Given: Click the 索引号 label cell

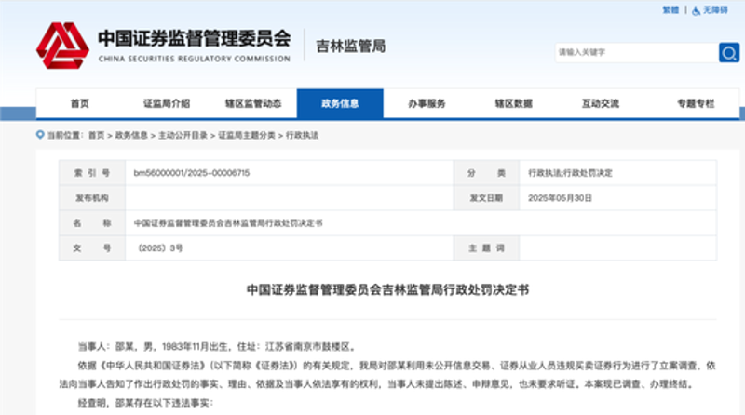Looking at the screenshot, I should click(x=92, y=173).
